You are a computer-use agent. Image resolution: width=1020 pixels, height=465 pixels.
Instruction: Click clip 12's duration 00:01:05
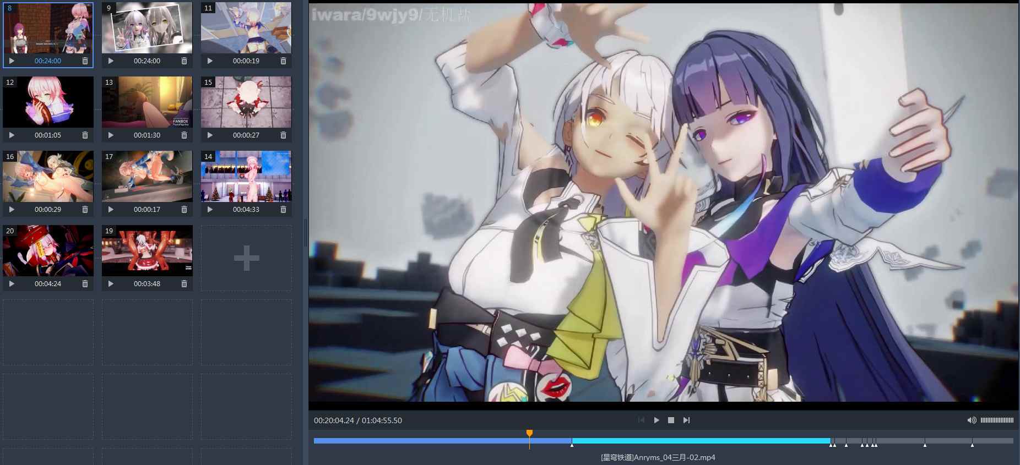(x=48, y=135)
